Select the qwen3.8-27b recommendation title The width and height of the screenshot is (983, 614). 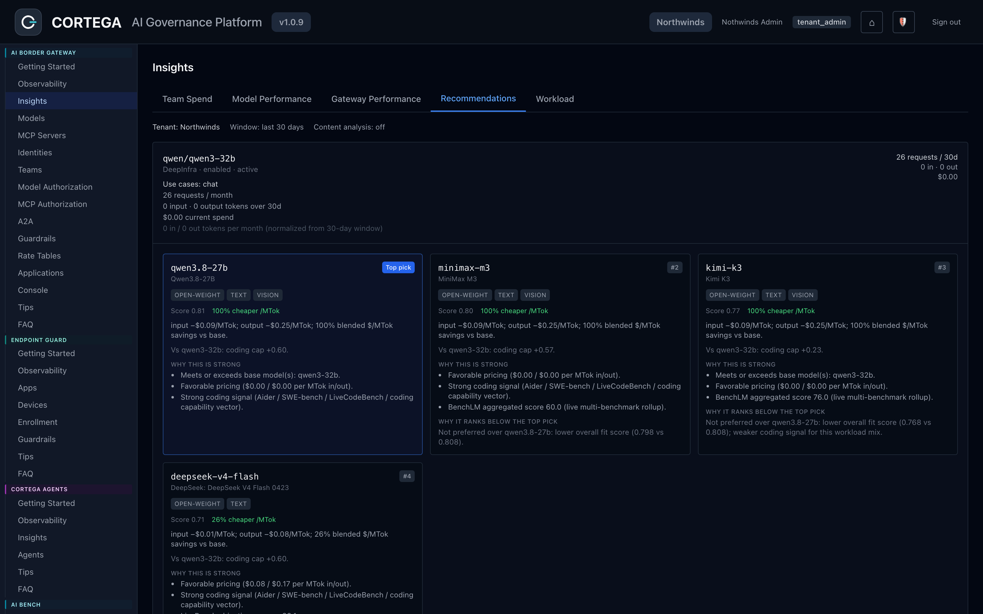[x=199, y=268]
